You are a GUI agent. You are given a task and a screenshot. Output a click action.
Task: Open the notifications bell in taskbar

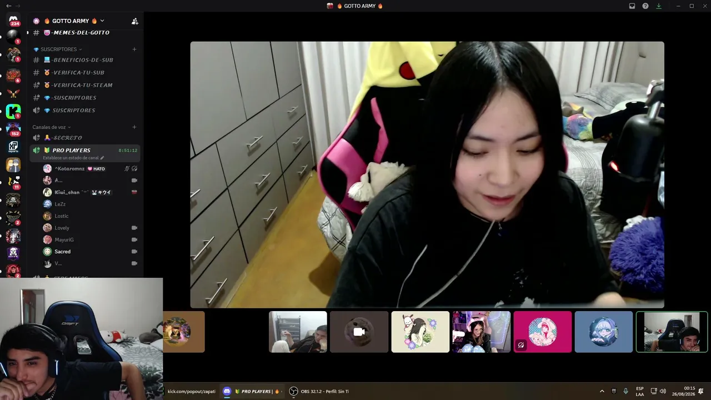[701, 391]
